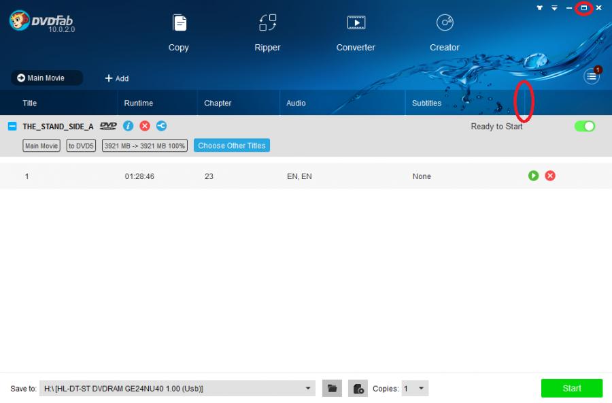
Task: Click the to DVD5 output size tag
Action: 81,146
